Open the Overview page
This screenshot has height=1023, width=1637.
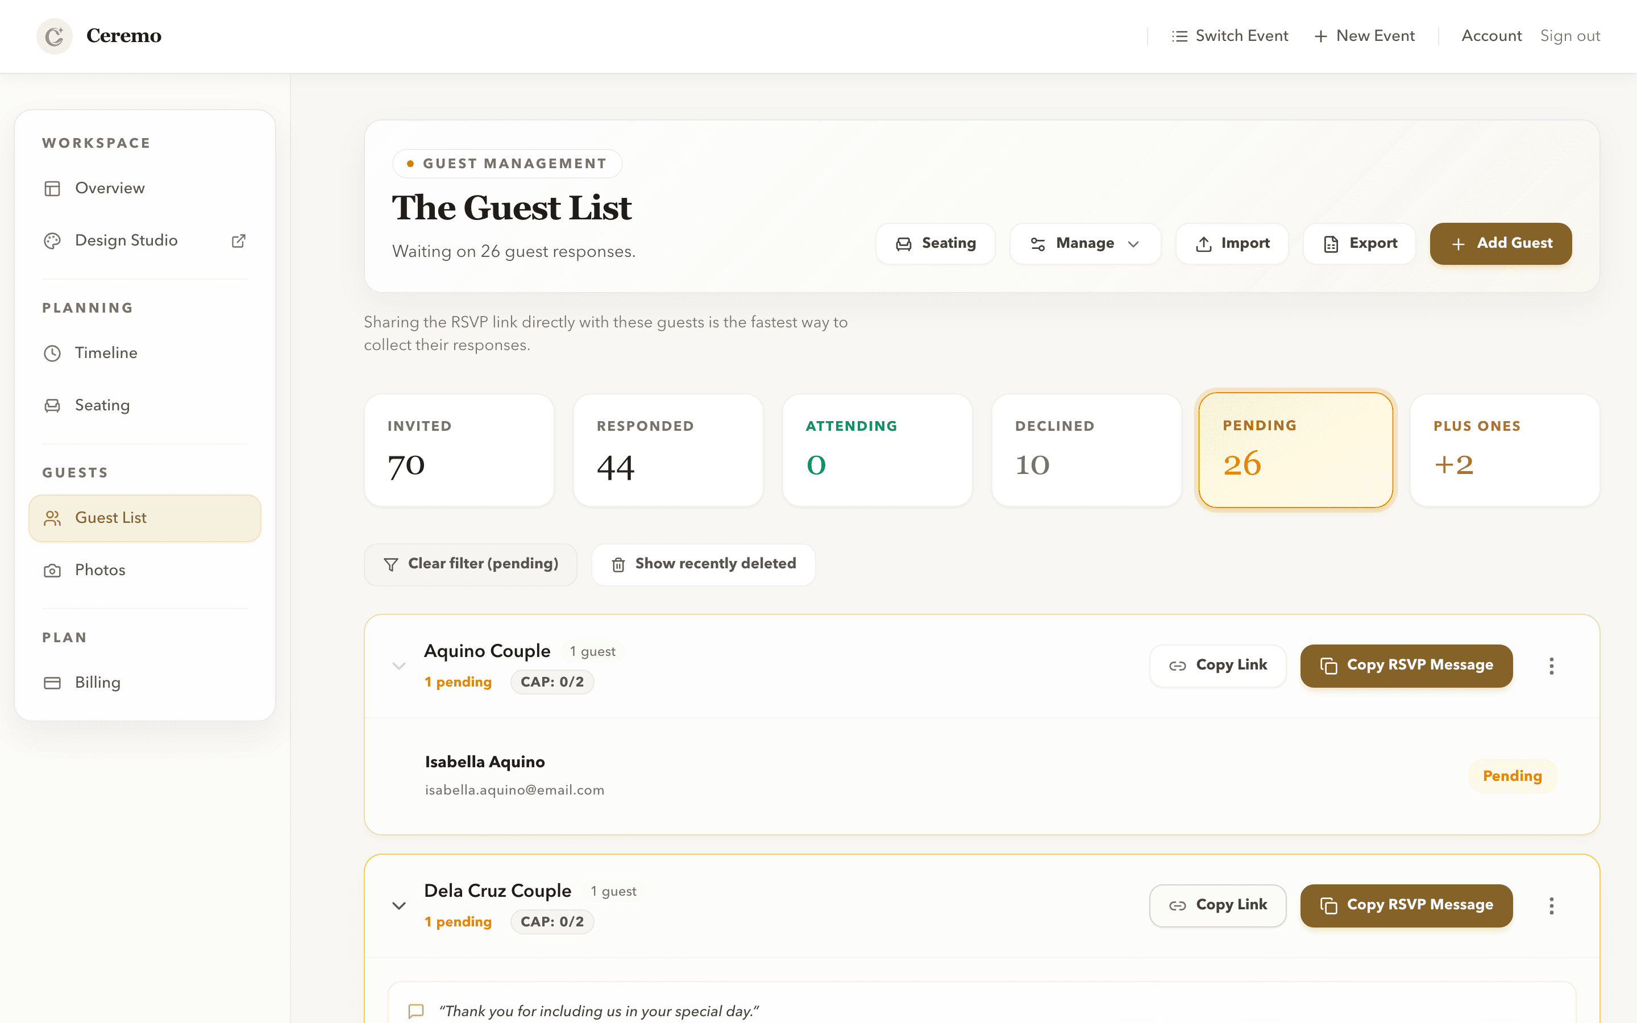coord(145,188)
